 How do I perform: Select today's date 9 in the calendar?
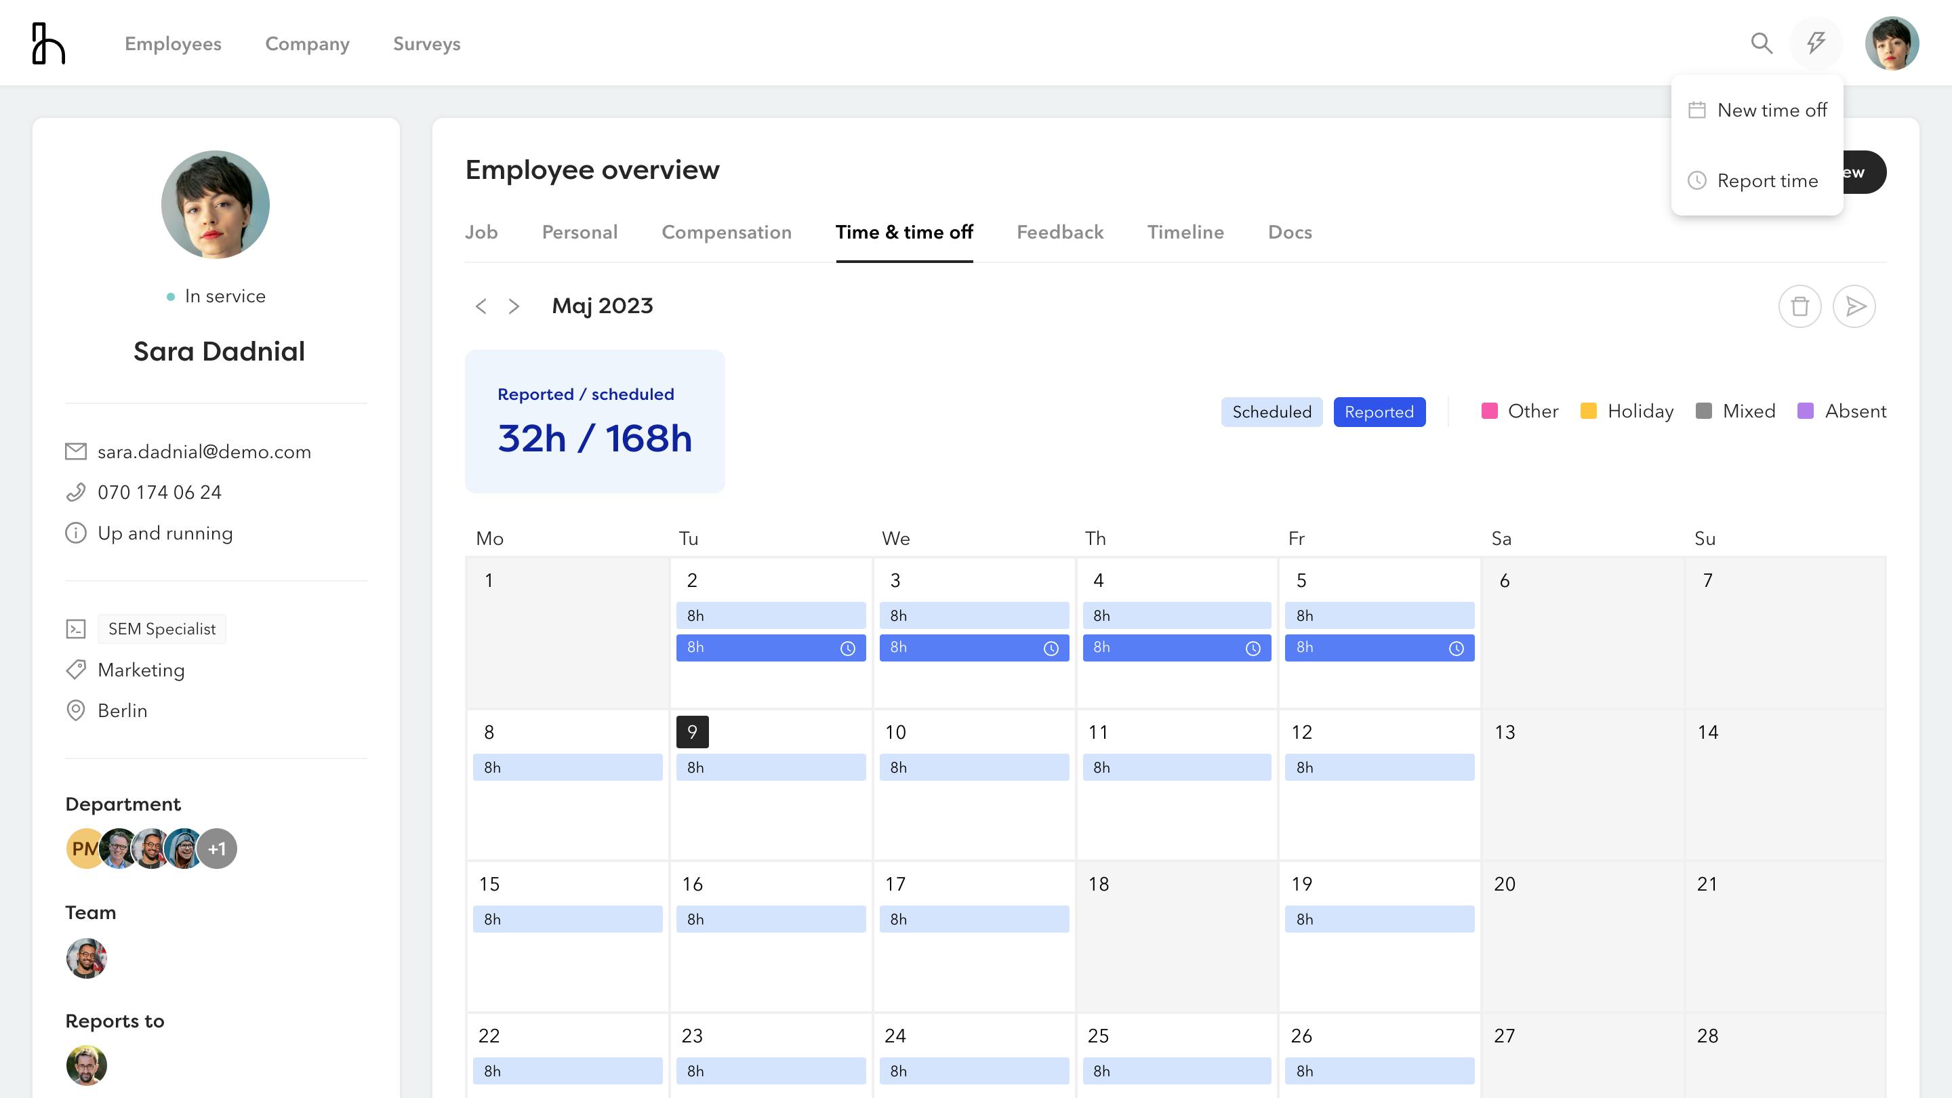692,732
